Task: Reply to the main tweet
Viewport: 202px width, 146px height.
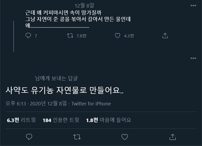Action: [x=29, y=137]
